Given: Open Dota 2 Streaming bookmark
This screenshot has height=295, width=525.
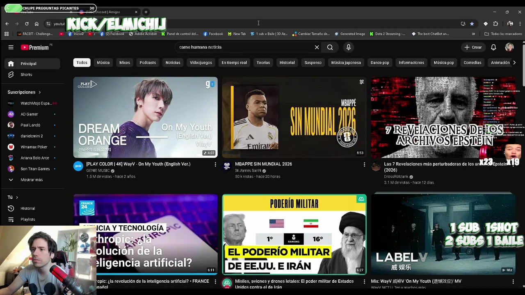Looking at the screenshot, I should pyautogui.click(x=387, y=34).
